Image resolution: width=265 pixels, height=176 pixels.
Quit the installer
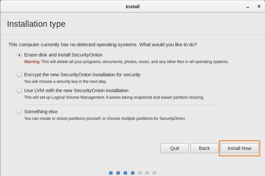click(x=174, y=148)
